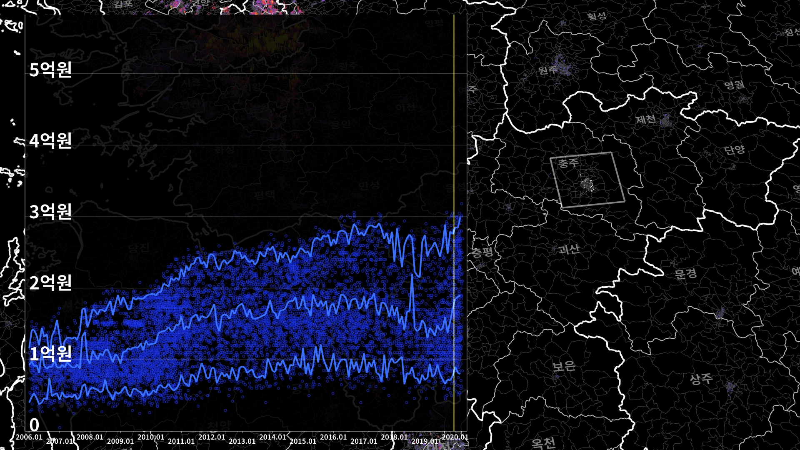Select the 상주 region label
This screenshot has height=450, width=800.
[x=701, y=379]
